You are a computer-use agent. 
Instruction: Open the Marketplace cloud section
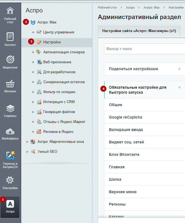10,134
